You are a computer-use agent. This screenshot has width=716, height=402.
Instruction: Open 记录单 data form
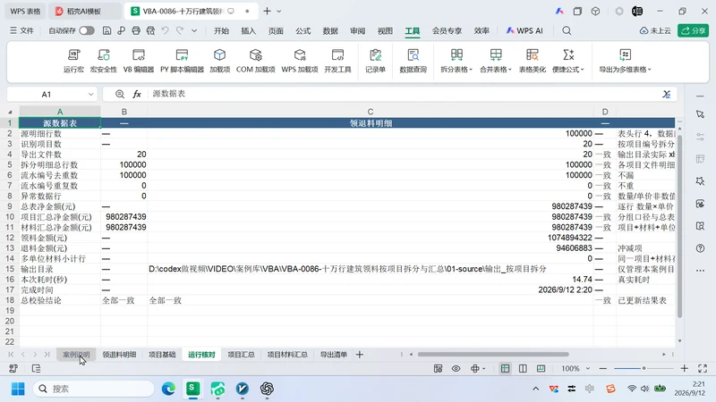375,61
